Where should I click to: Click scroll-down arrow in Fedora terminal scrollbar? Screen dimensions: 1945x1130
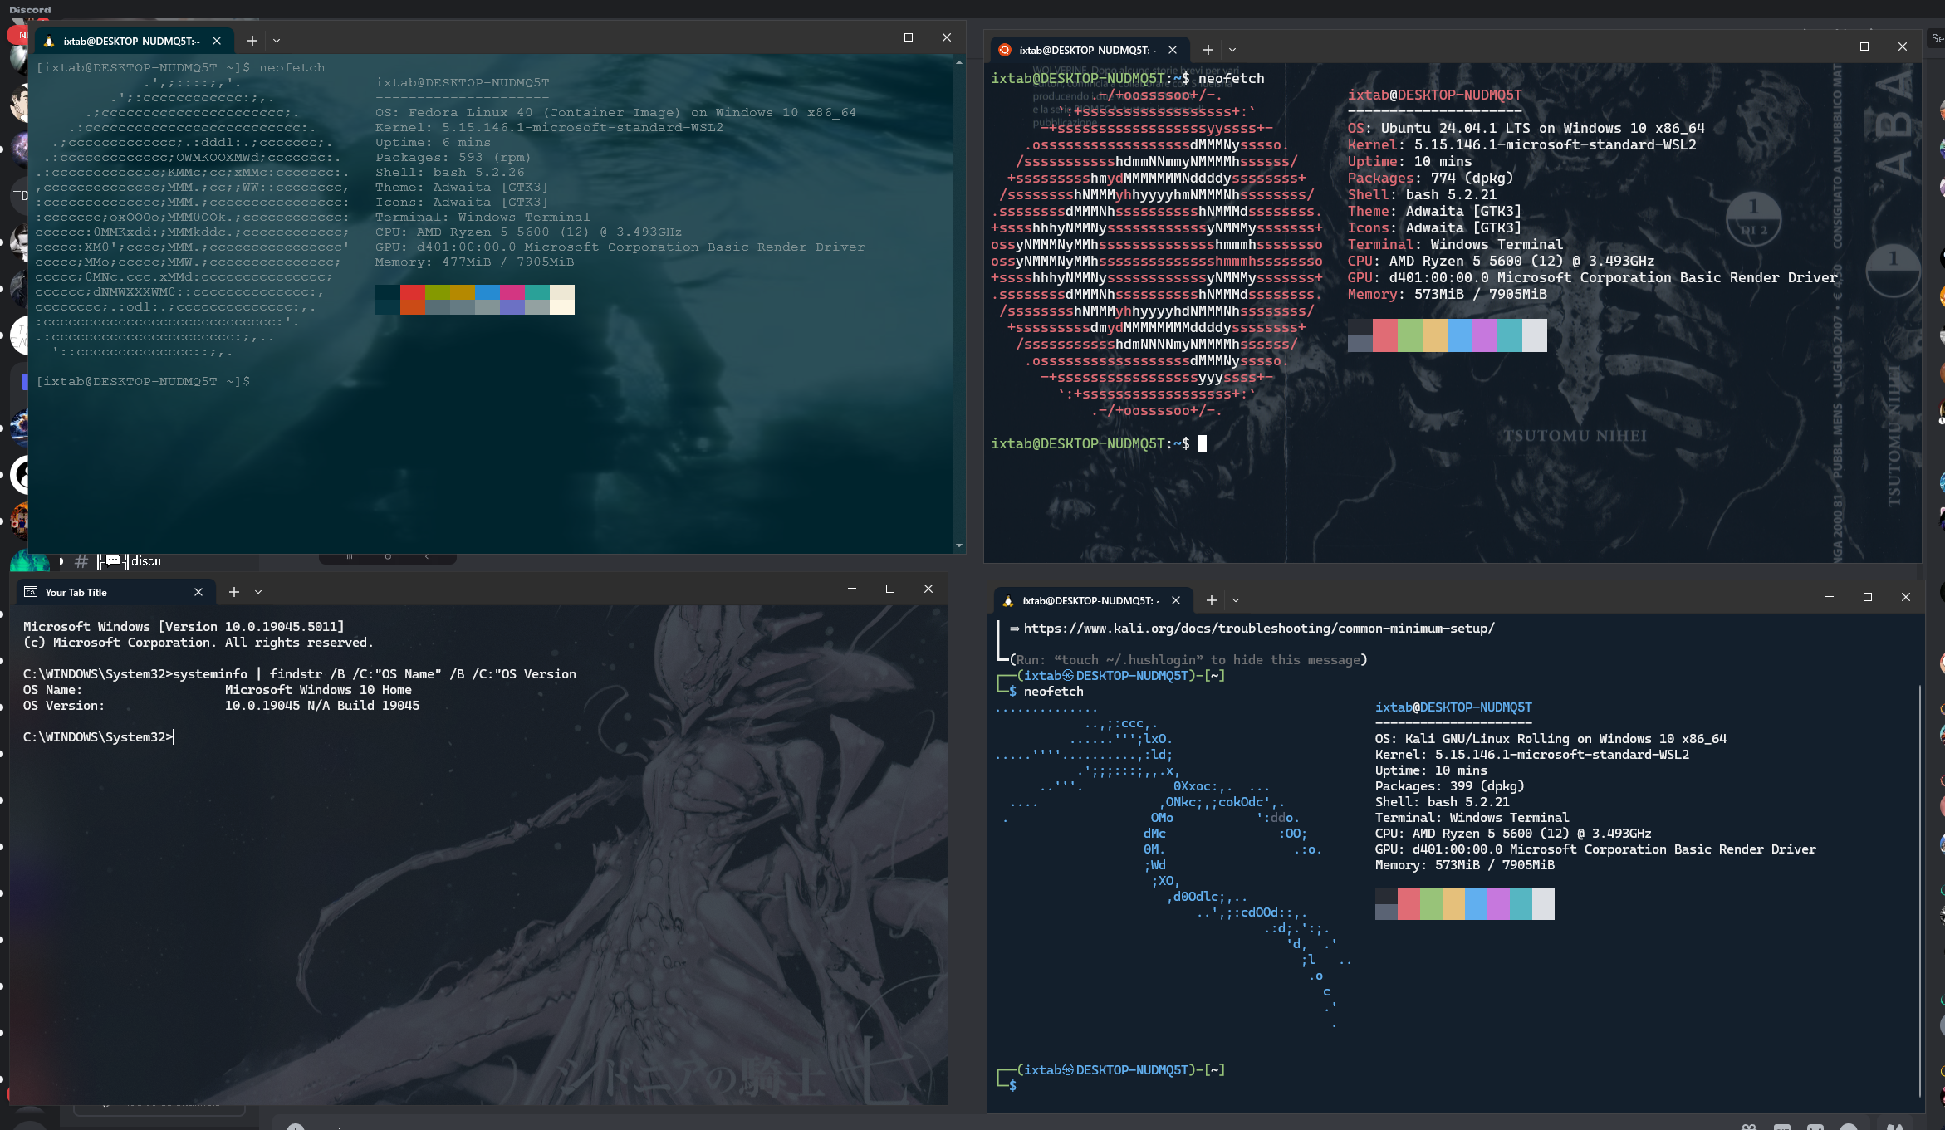(x=959, y=545)
